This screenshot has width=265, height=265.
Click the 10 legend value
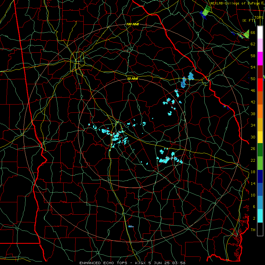tap(253, 195)
